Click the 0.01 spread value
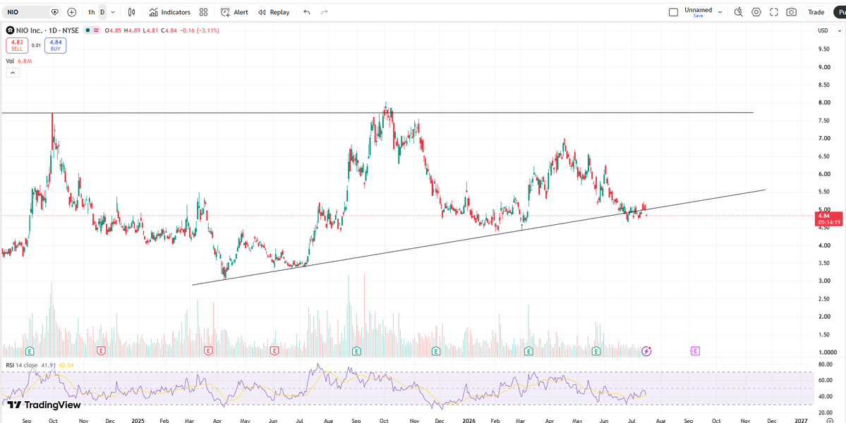This screenshot has width=846, height=423. pyautogui.click(x=36, y=45)
